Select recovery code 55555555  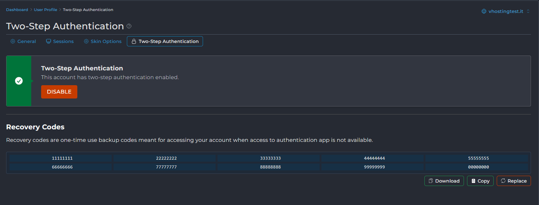click(x=478, y=158)
